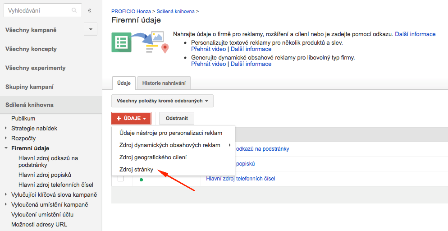This screenshot has height=231, width=448.
Task: Collapse sidebar with double chevron icon
Action: click(x=89, y=10)
